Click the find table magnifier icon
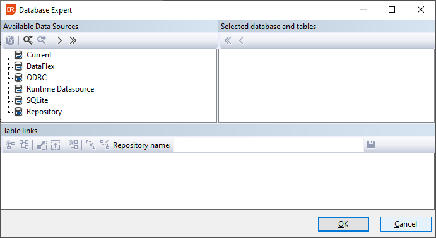Image resolution: width=436 pixels, height=238 pixels. coord(28,40)
